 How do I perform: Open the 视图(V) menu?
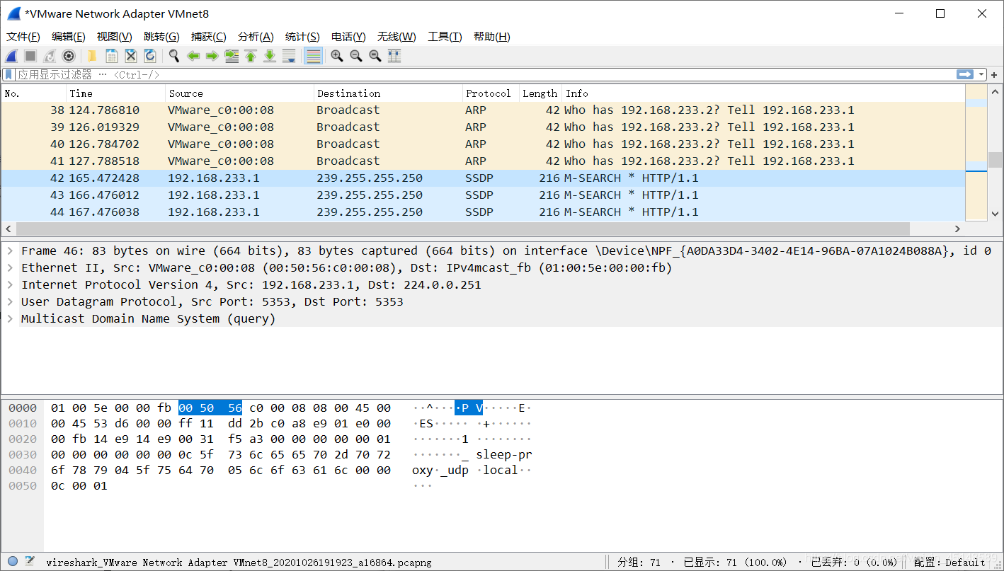[114, 37]
